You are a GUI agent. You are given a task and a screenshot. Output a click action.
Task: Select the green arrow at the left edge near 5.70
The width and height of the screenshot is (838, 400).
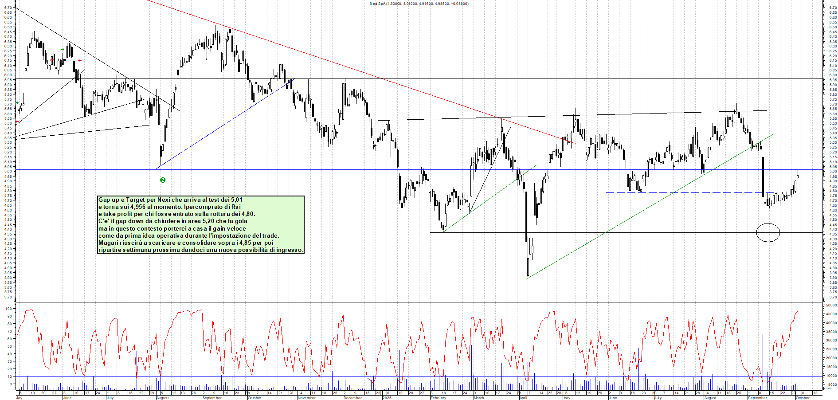(x=17, y=103)
